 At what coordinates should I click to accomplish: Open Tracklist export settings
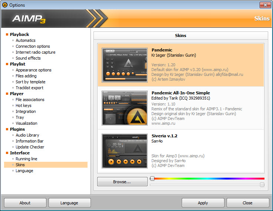click(29, 88)
